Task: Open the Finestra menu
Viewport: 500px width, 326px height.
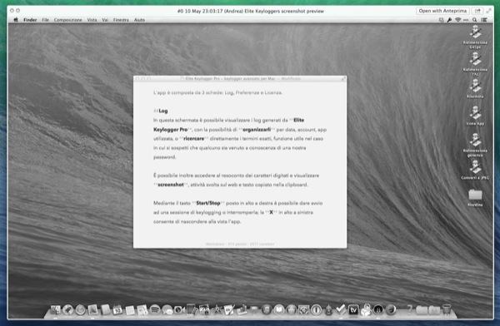Action: [x=121, y=20]
